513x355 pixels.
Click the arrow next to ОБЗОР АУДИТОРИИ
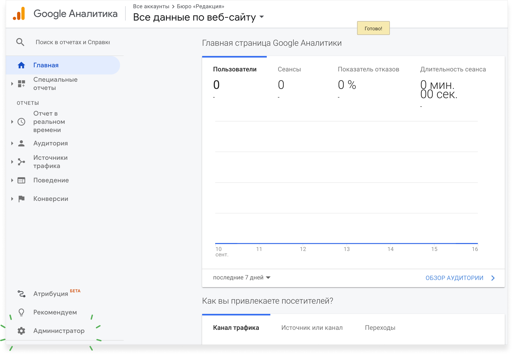click(493, 278)
